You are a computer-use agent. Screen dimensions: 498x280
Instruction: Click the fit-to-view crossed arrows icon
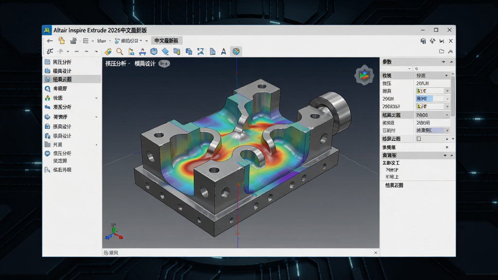pyautogui.click(x=200, y=52)
